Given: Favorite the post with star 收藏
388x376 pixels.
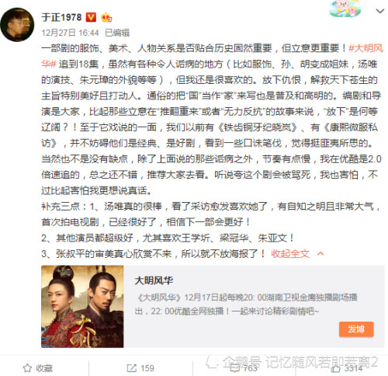Looking at the screenshot, I should coord(38,368).
